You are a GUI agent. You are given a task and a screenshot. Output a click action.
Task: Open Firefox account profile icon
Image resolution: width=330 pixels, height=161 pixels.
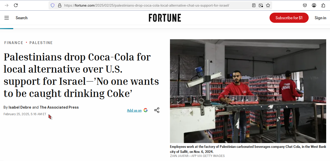(314, 5)
